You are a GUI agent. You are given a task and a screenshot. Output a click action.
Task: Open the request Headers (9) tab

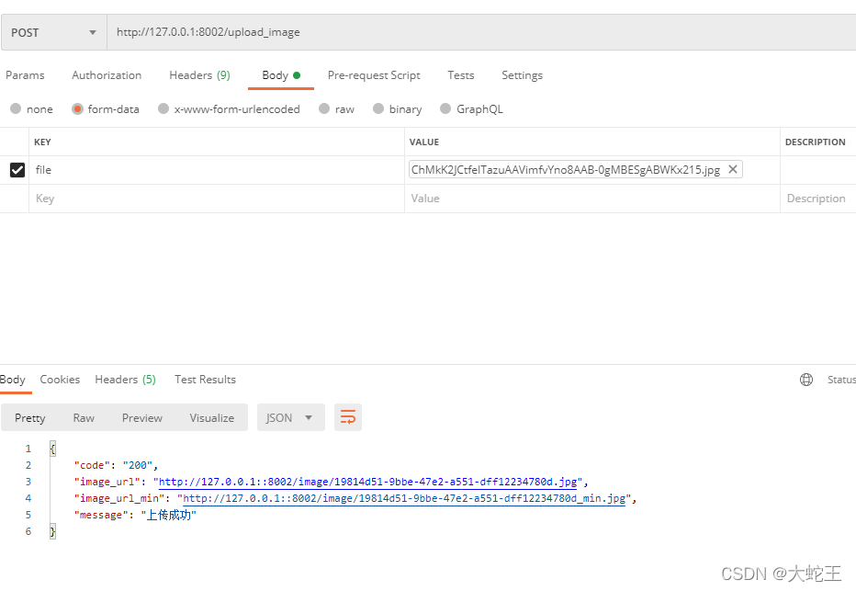coord(199,75)
